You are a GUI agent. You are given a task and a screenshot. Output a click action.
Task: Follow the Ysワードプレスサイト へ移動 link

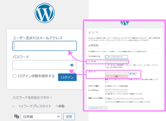point(38,106)
